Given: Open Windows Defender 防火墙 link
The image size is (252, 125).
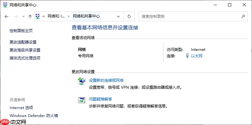Looking at the screenshot, I should pos(34,115).
